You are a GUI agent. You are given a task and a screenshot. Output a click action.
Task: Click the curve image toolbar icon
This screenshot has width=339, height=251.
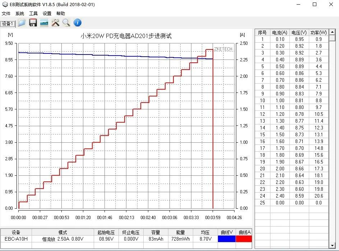click(x=44, y=23)
